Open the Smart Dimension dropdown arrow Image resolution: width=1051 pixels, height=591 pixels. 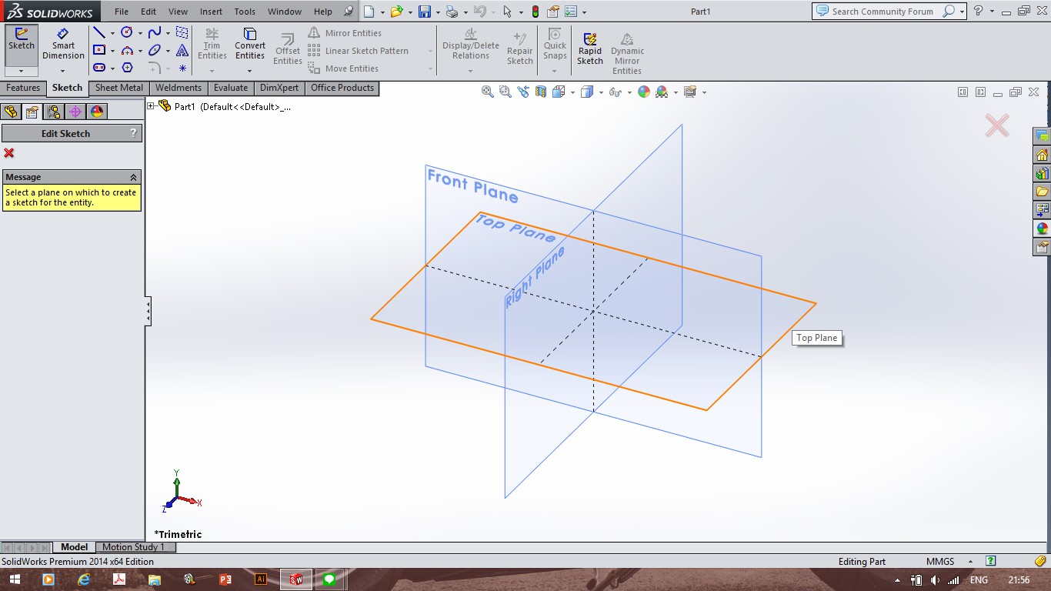(x=63, y=71)
